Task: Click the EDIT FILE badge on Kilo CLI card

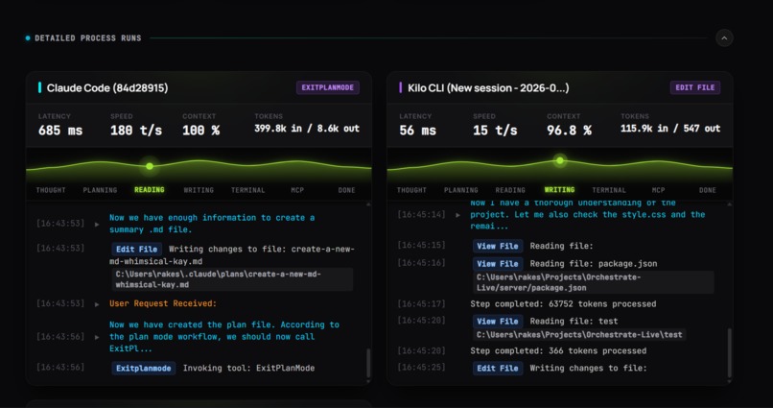Action: pos(695,87)
